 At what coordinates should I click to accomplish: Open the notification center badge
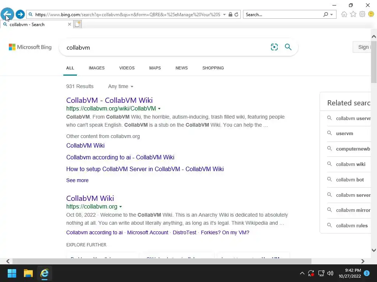point(367,273)
